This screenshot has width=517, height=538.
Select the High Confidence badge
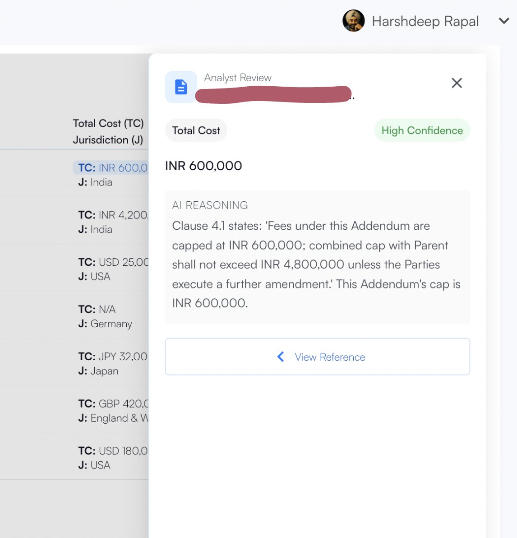pos(422,130)
